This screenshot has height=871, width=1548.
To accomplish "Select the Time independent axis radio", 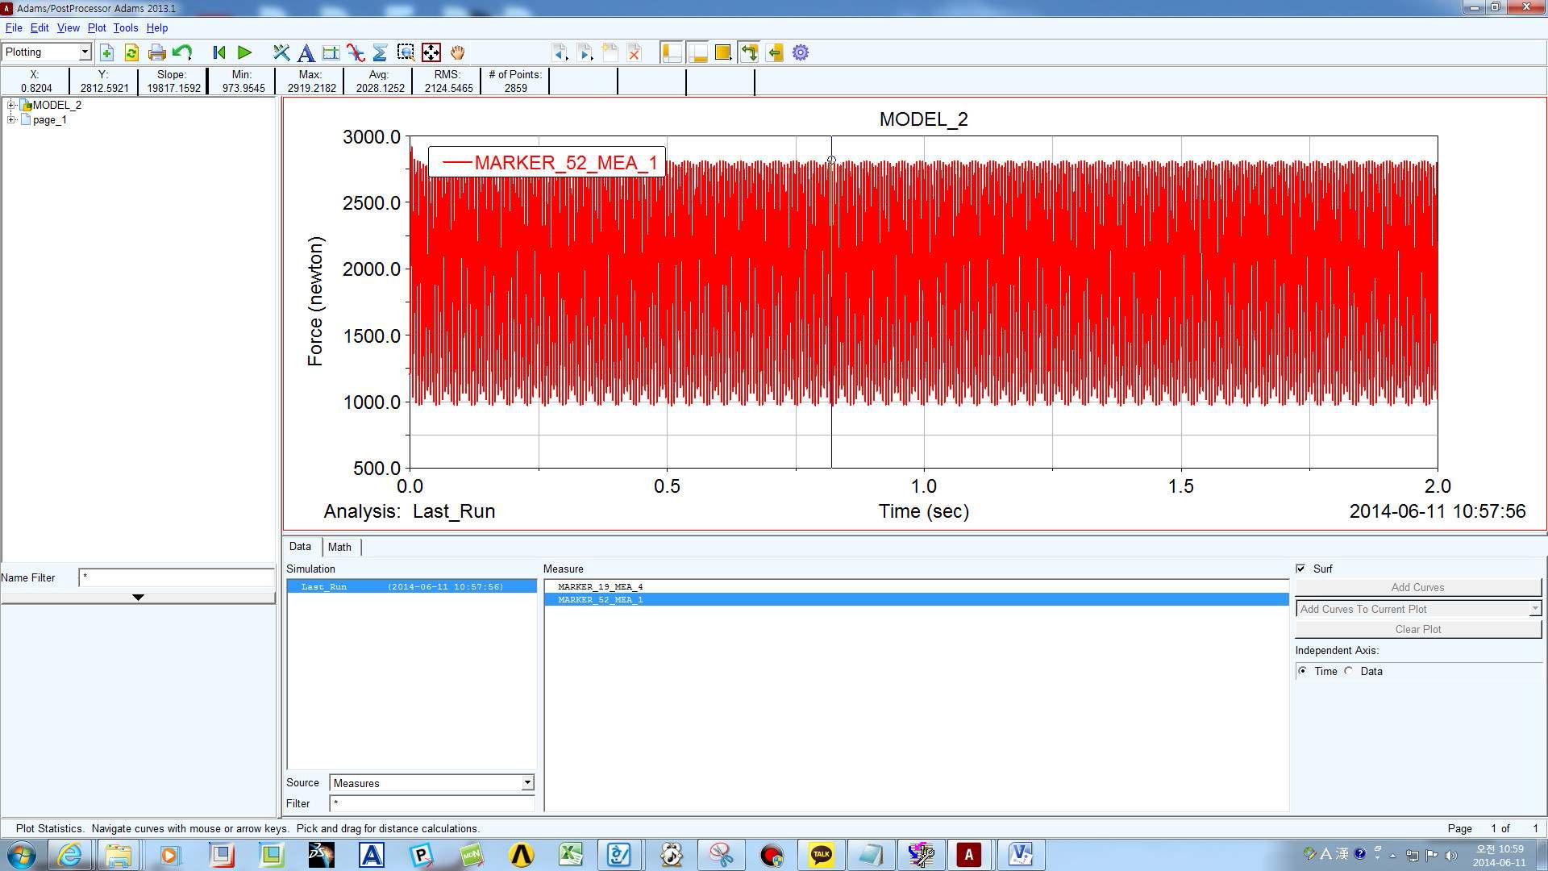I will click(x=1303, y=671).
